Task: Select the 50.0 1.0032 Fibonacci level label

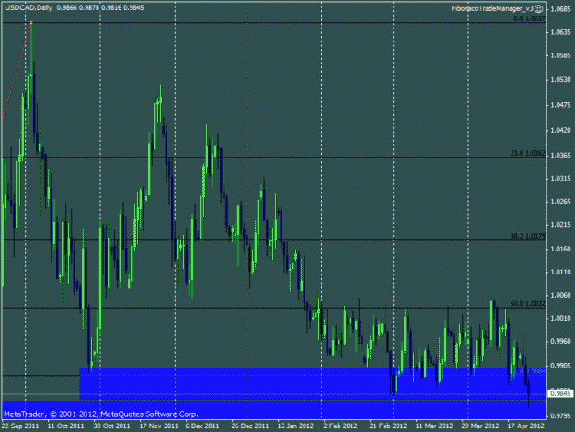Action: point(528,304)
